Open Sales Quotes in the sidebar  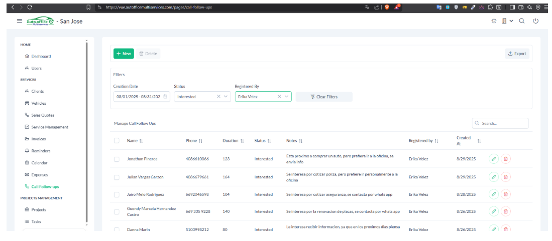point(42,115)
